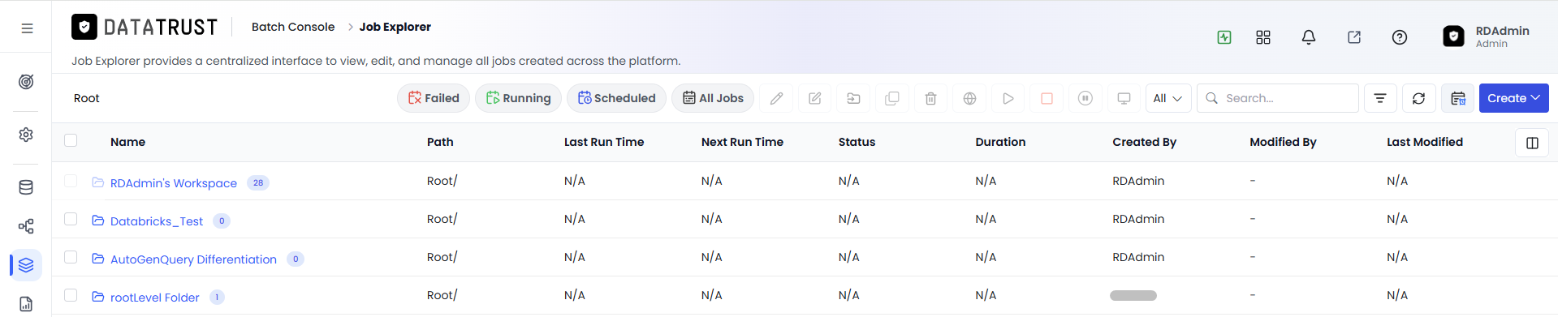Filter by Failed jobs
Image resolution: width=1558 pixels, height=317 pixels.
[x=434, y=98]
